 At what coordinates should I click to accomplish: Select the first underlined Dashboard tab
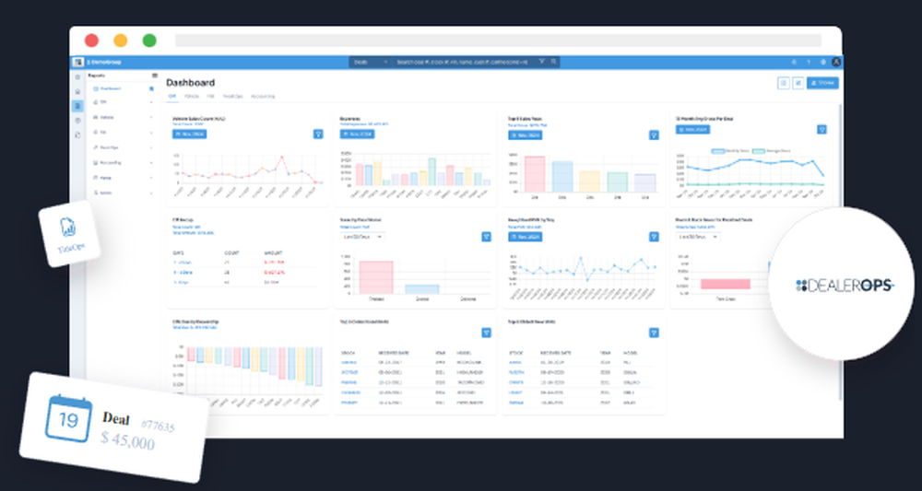click(172, 96)
